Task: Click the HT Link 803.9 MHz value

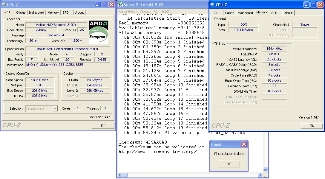Action: [x=40, y=96]
